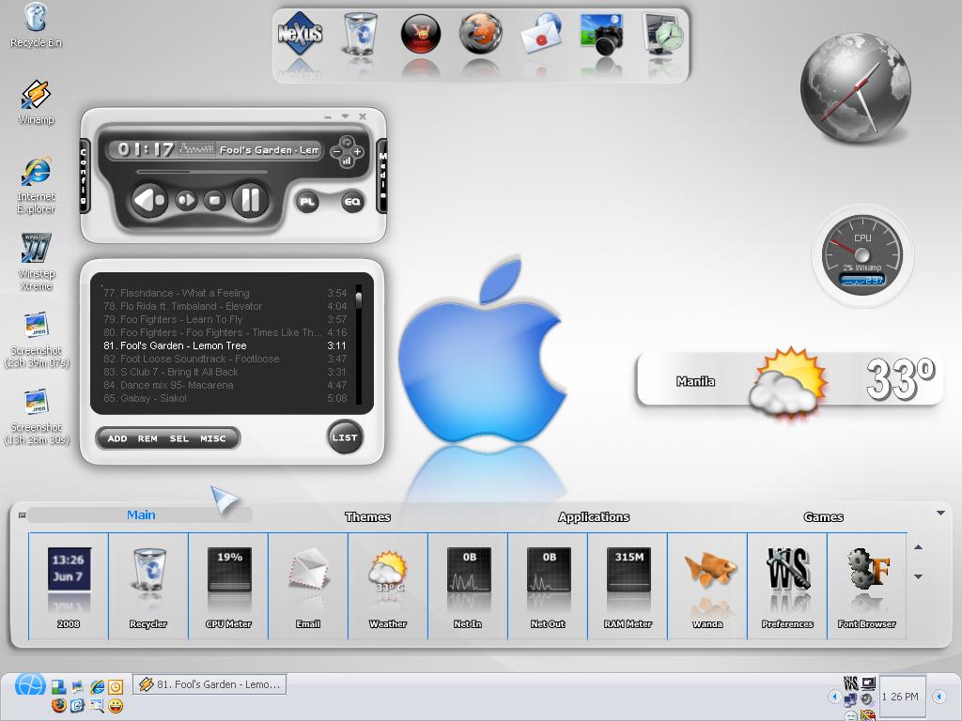
Task: Open the Recycle Bin desktop icon
Action: [36, 25]
